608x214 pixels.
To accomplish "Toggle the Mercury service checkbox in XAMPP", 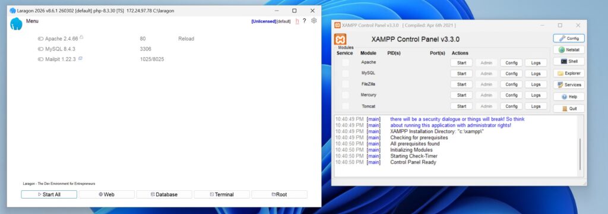I will 345,95.
